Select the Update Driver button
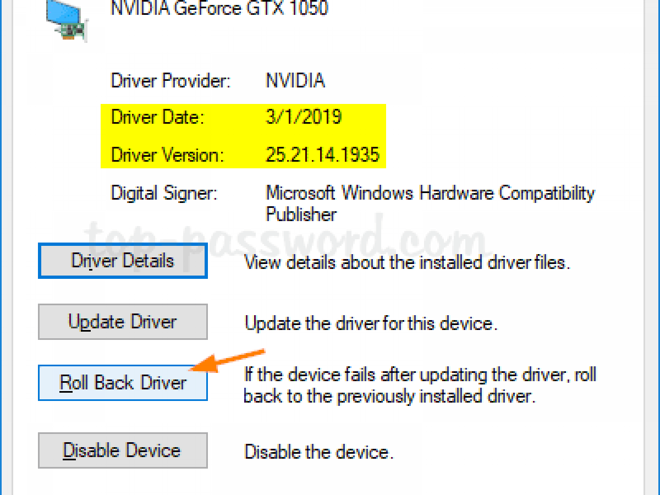This screenshot has height=495, width=660. (123, 322)
